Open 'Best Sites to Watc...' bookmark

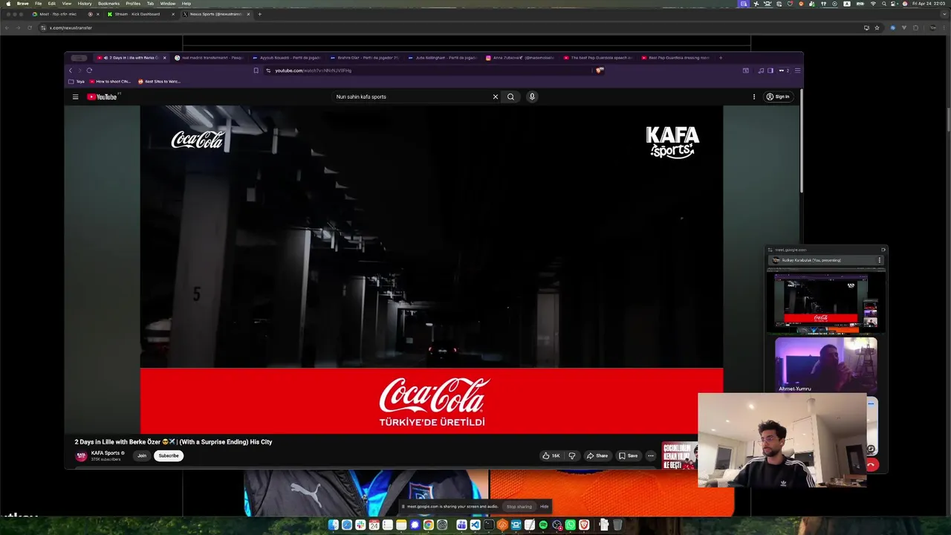pyautogui.click(x=159, y=81)
